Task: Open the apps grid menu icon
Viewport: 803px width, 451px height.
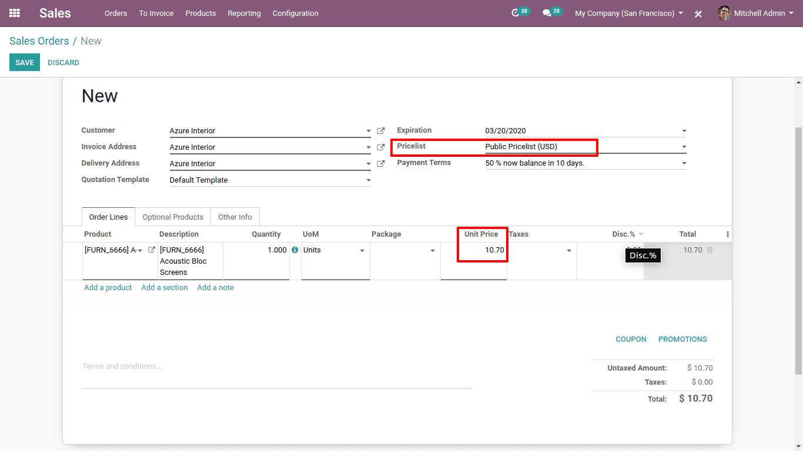Action: (x=15, y=13)
